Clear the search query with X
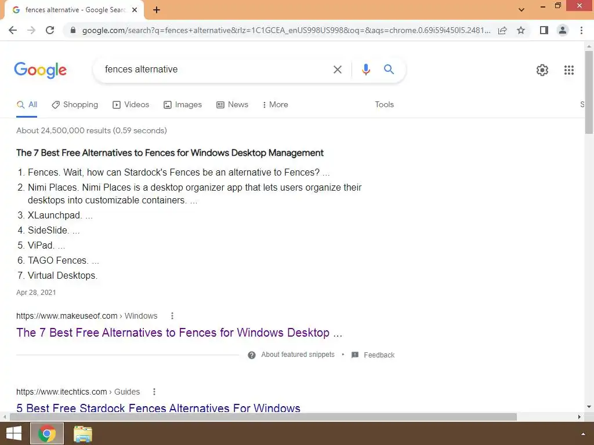Viewport: 594px width, 445px height. [x=338, y=70]
